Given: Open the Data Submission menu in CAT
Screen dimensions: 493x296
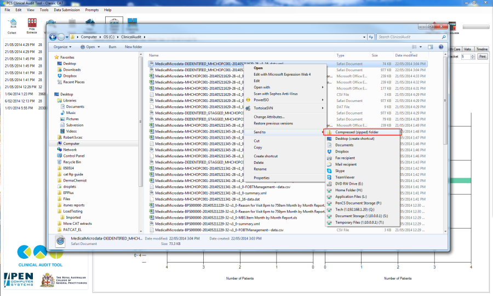Looking at the screenshot, I should click(67, 10).
